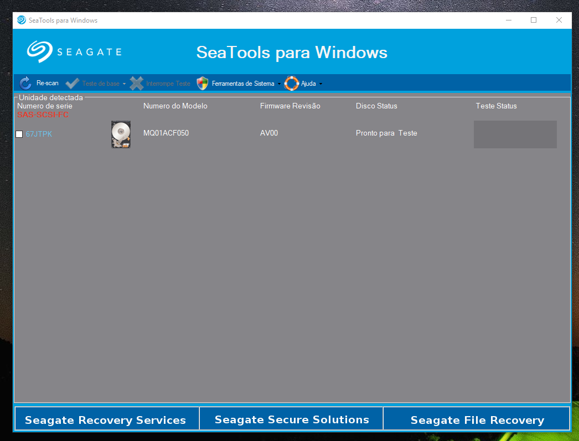The width and height of the screenshot is (579, 441).
Task: Maximize the SeaTools para Windows window
Action: (534, 20)
